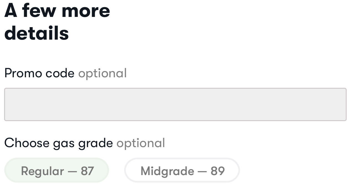Toggle the Regular gas pill button

(57, 170)
